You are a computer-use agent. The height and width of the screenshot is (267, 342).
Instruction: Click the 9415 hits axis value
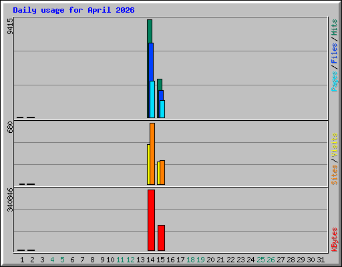[10, 26]
